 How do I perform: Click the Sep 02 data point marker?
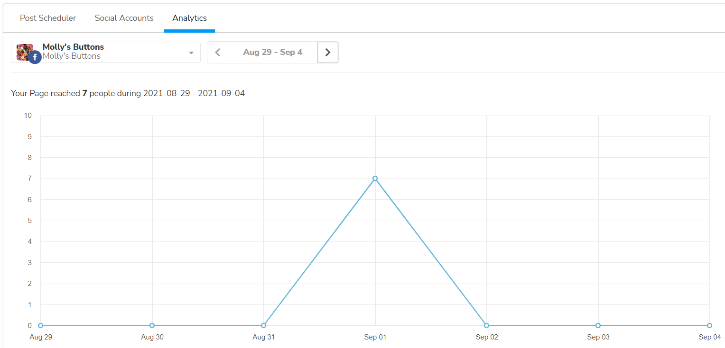486,325
